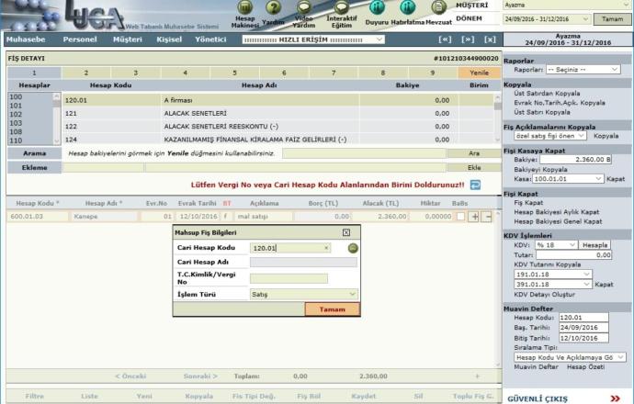
Task: Click the blue refresh icon beside the warning
Action: [475, 185]
